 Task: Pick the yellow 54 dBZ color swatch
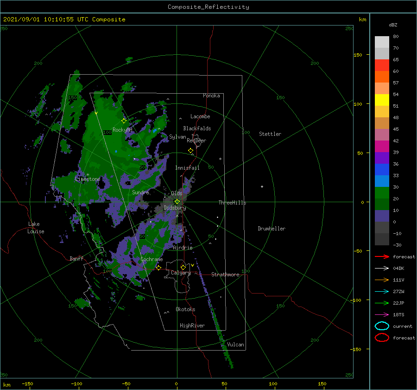382,100
